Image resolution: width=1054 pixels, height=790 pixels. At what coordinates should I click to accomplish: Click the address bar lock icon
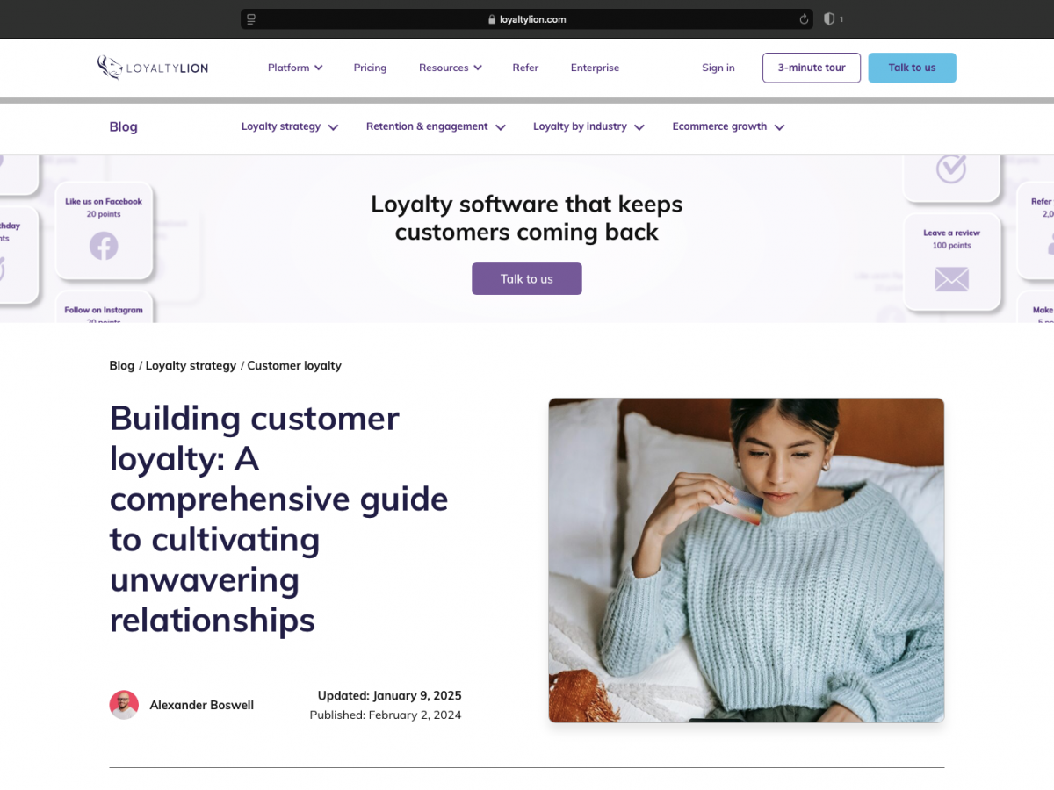click(492, 19)
